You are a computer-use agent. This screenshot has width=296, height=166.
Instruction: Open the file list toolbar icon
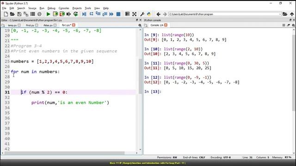tap(33, 14)
